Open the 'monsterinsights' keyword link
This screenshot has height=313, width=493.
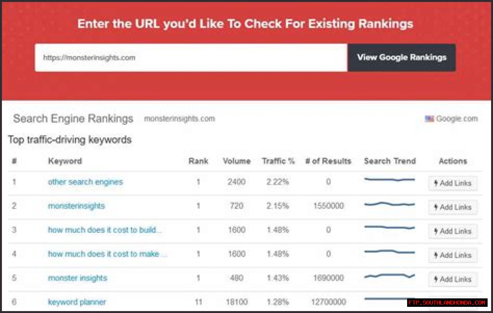point(76,206)
